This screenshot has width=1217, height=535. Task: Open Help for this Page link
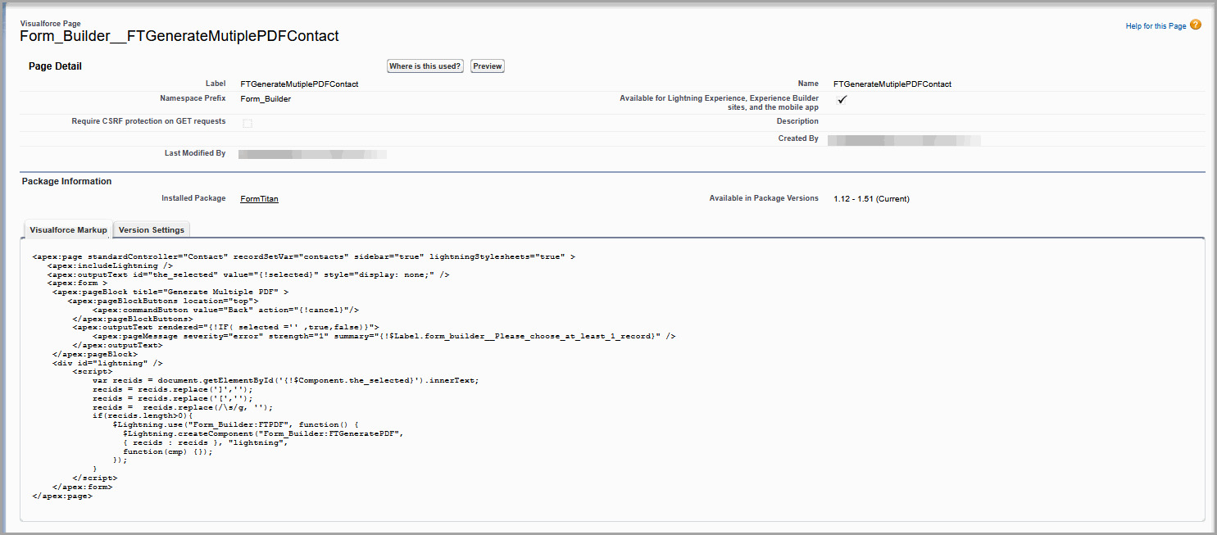[1156, 26]
